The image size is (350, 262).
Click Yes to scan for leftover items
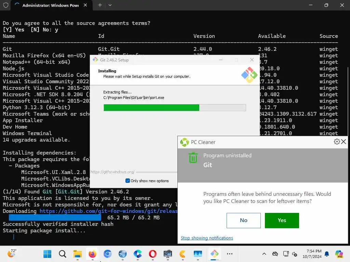point(282,220)
